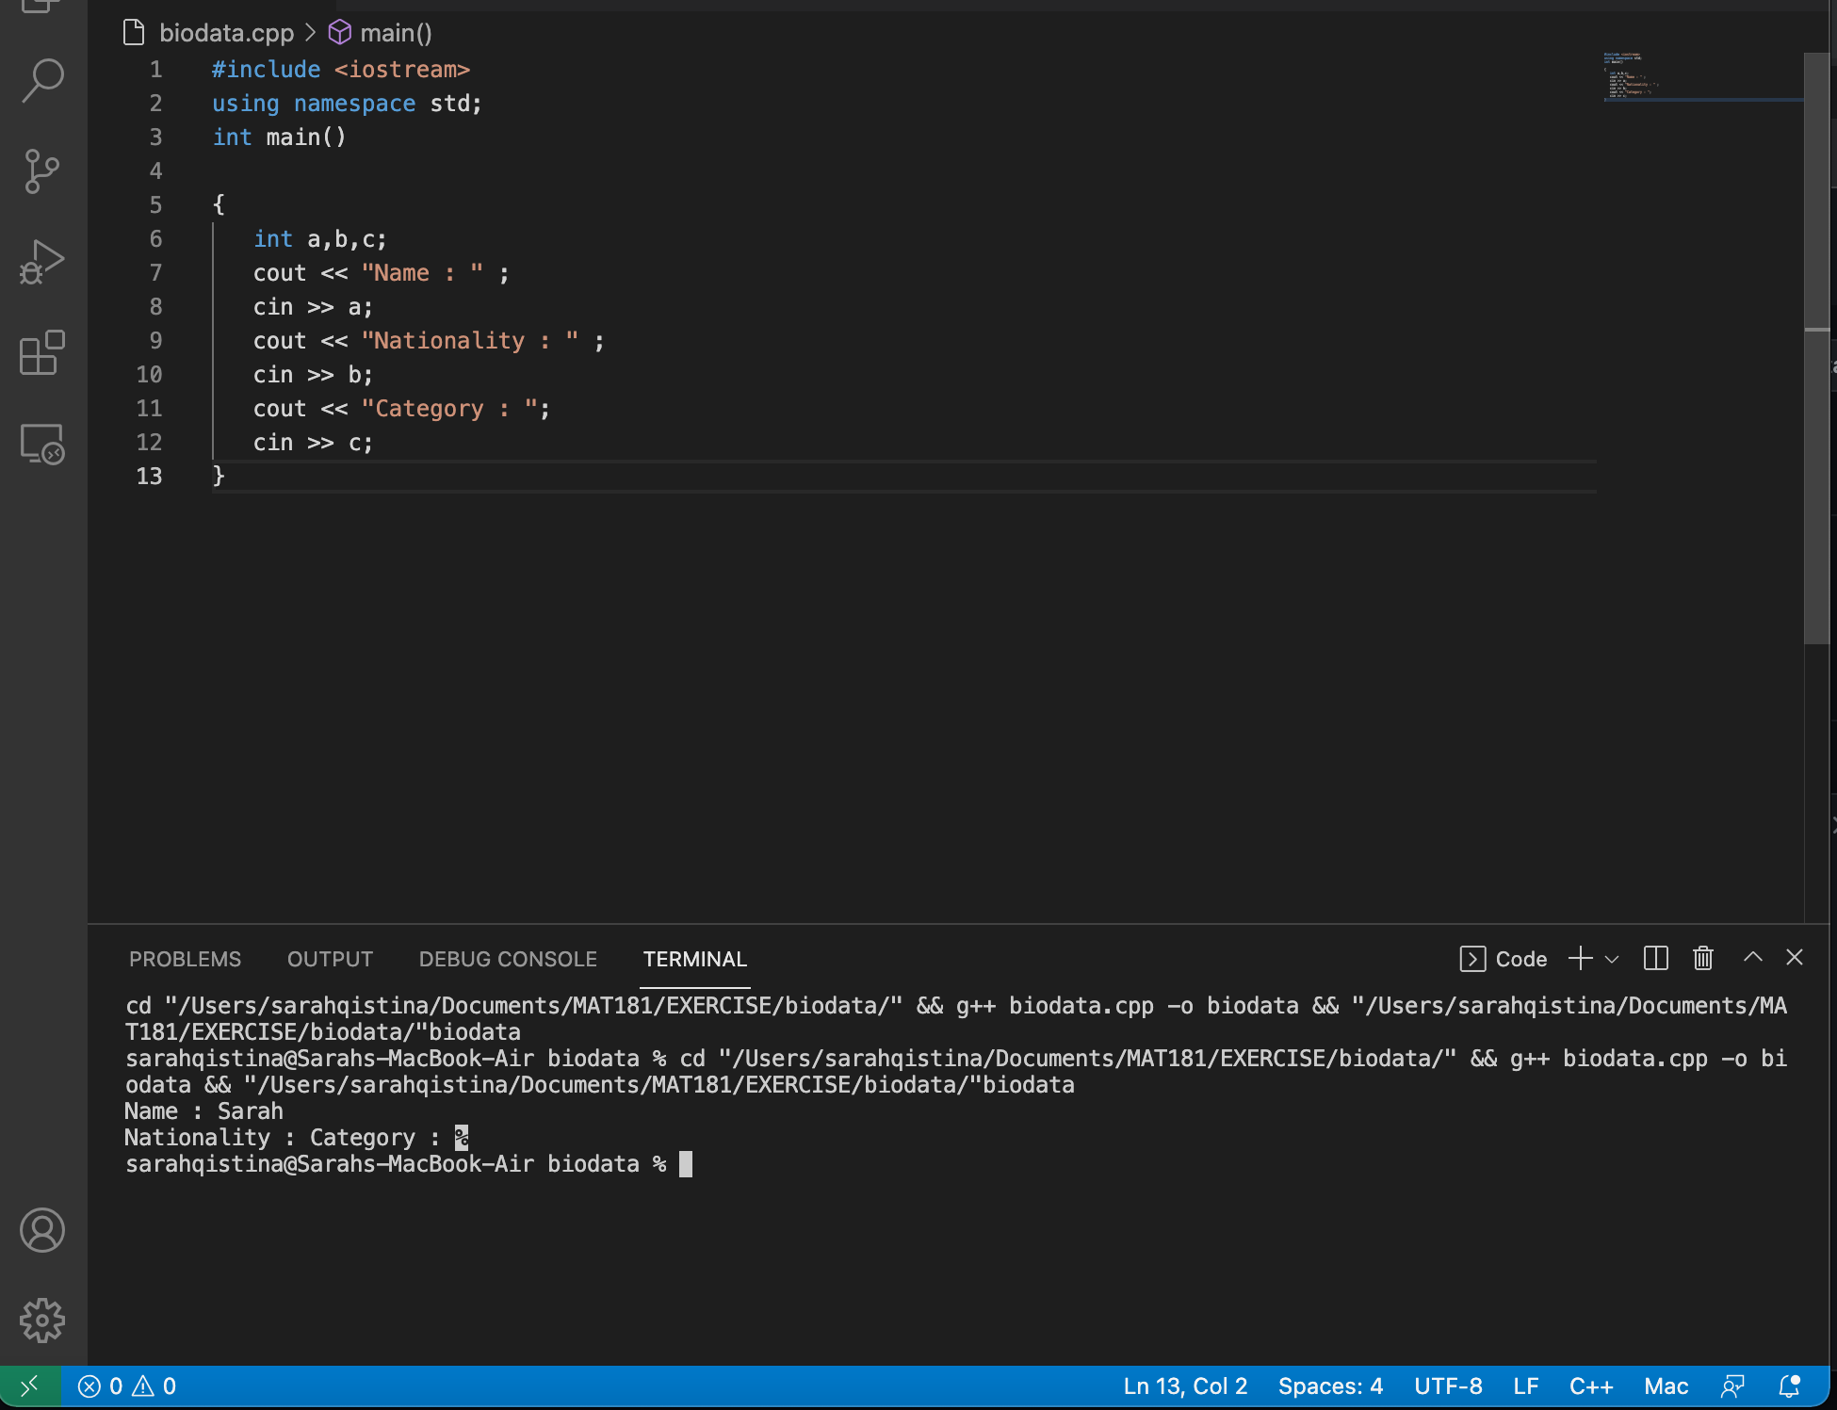1837x1410 pixels.
Task: Kill the terminal with the trash icon
Action: [1702, 958]
